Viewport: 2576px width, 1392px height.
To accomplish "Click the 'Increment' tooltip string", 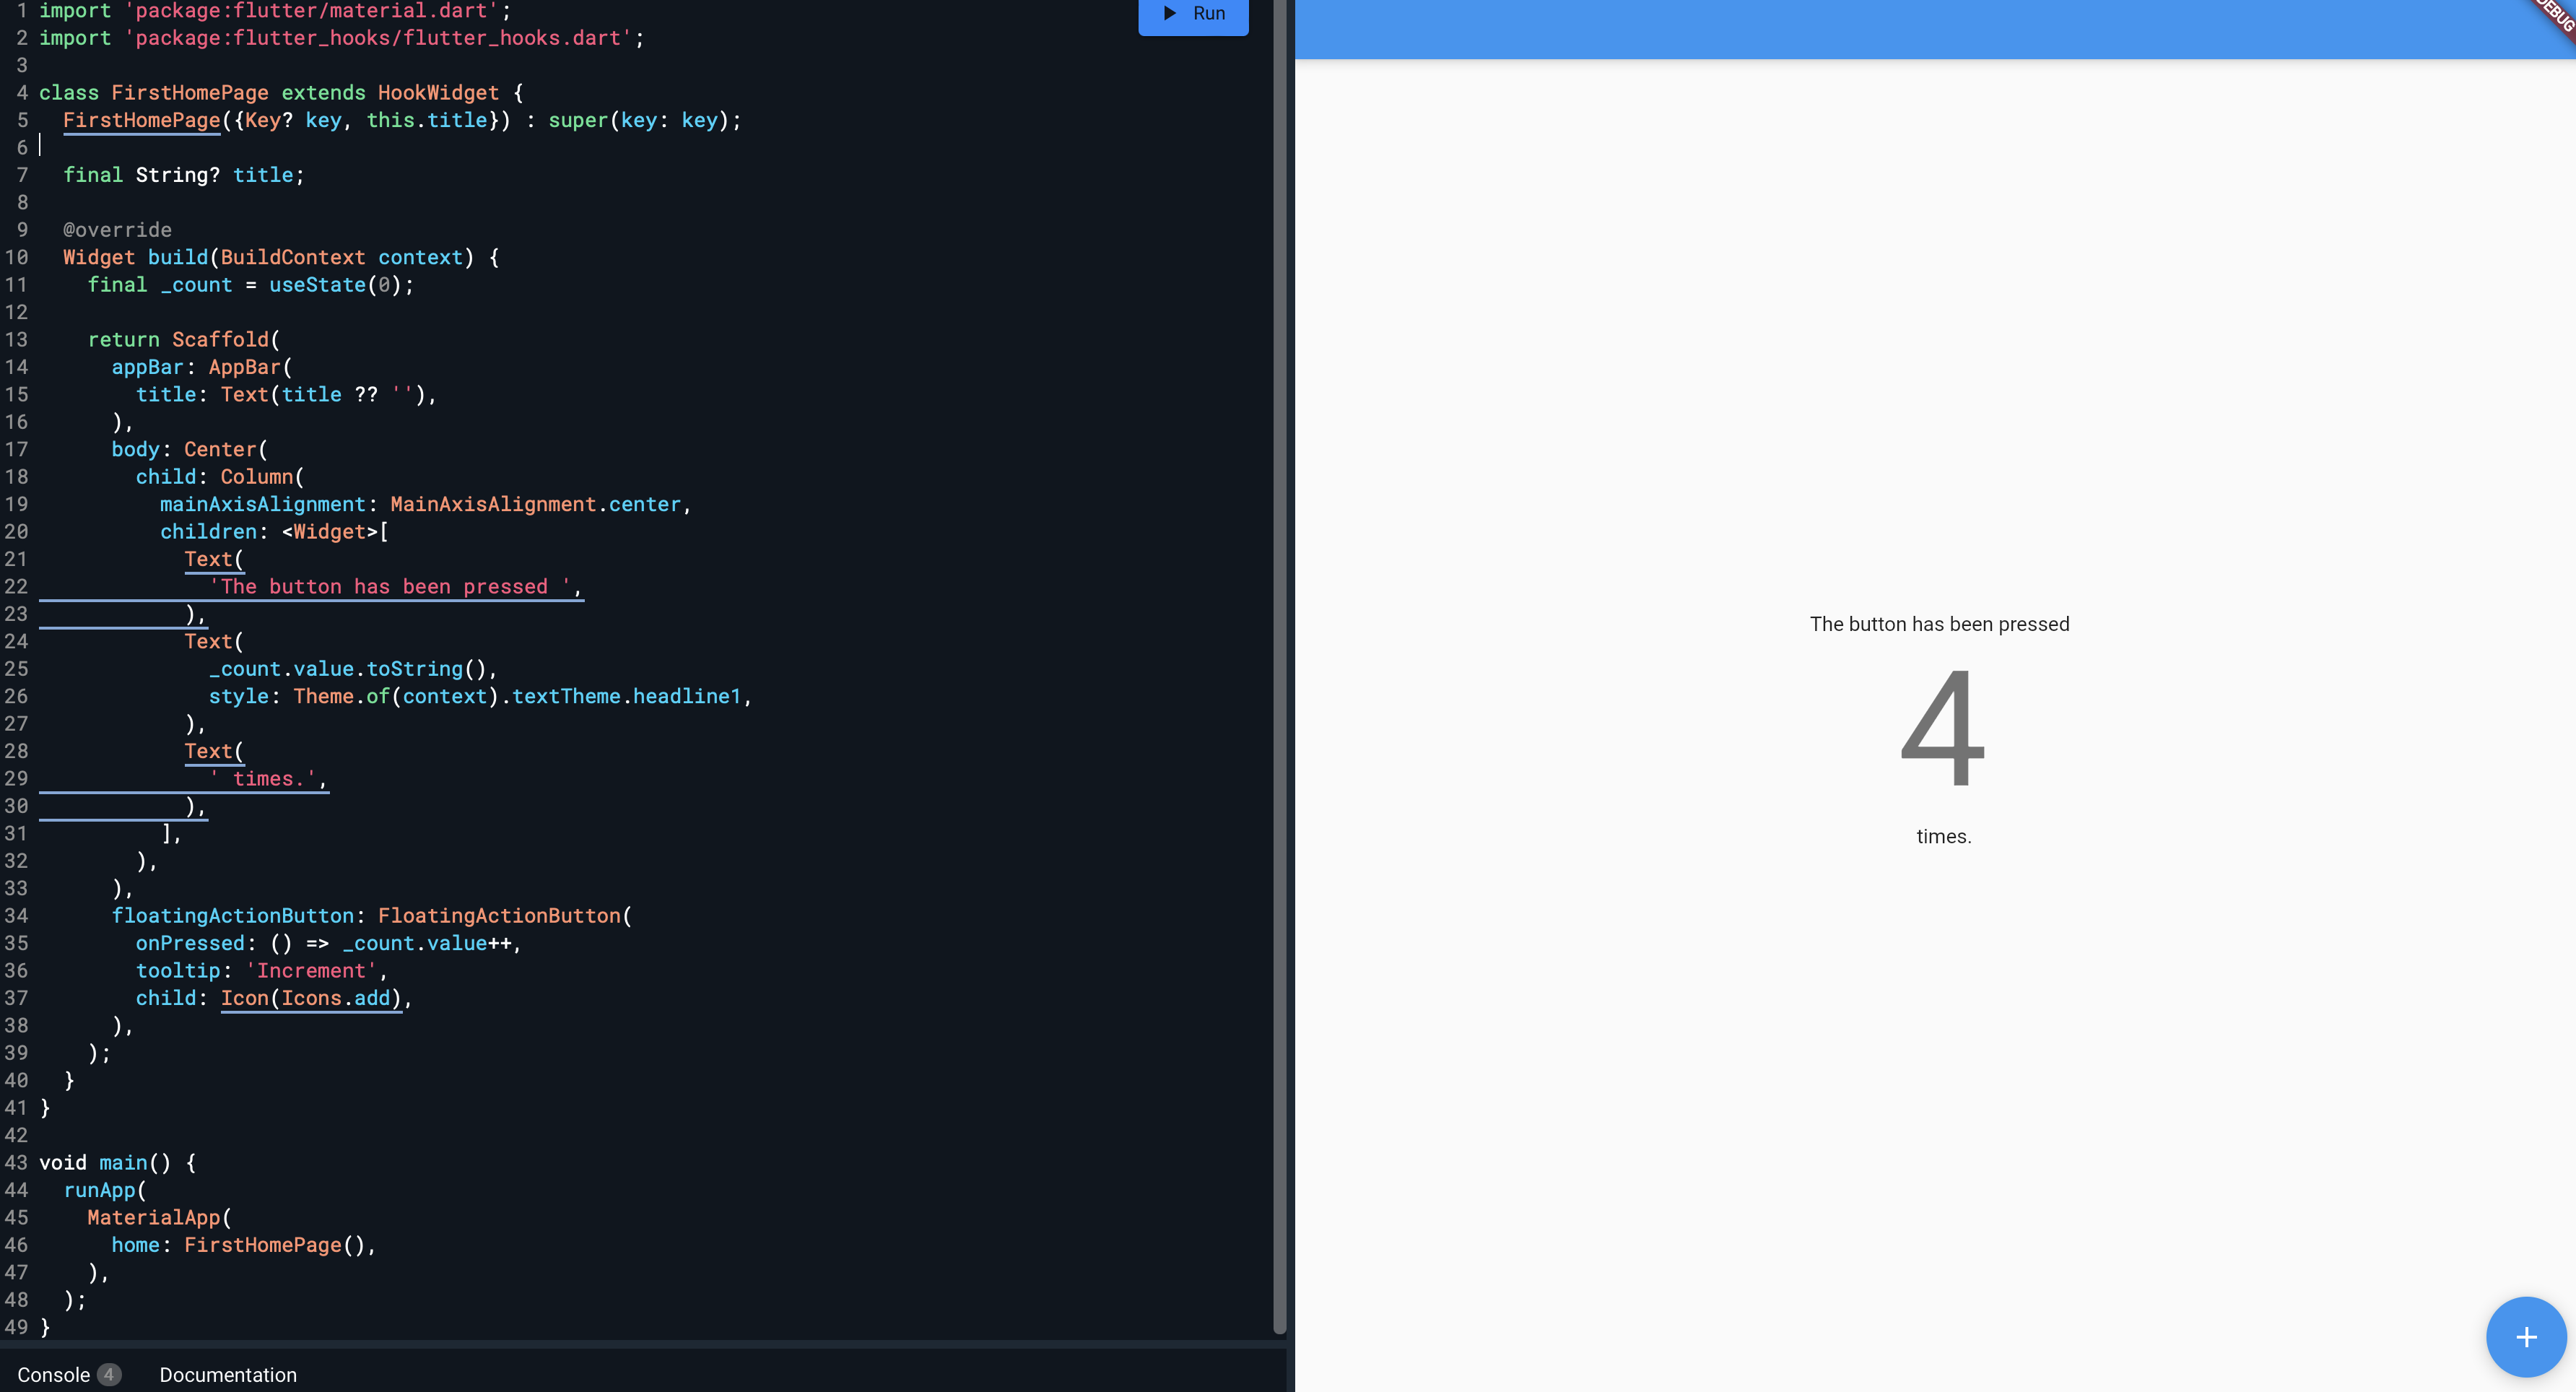I will click(311, 971).
